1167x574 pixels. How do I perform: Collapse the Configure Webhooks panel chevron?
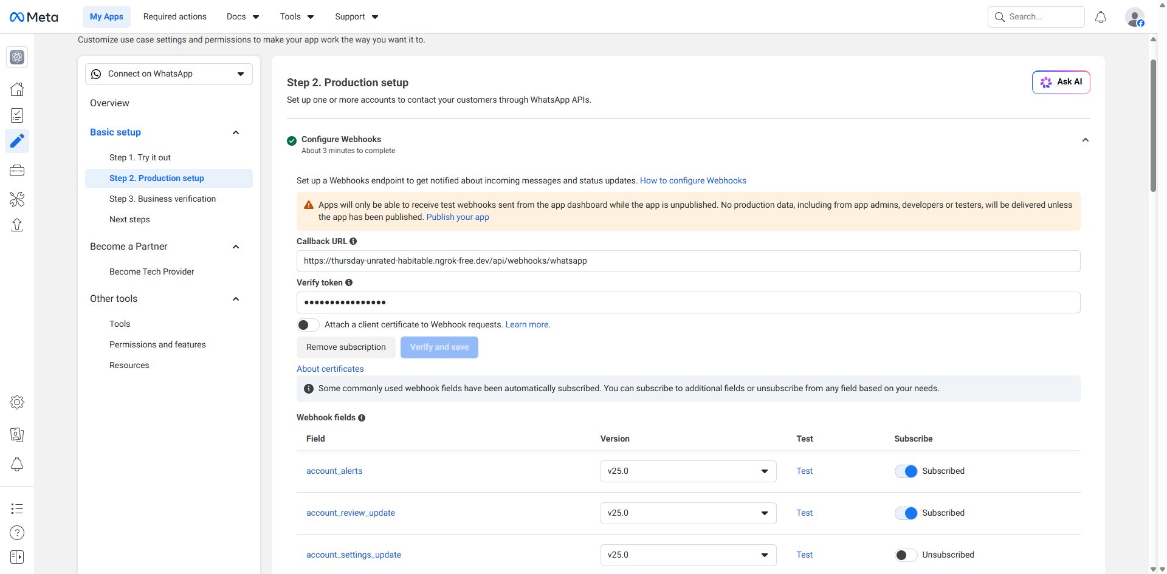tap(1085, 140)
